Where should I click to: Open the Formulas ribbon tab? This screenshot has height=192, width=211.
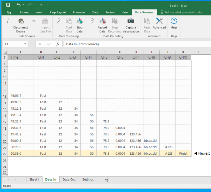79,12
